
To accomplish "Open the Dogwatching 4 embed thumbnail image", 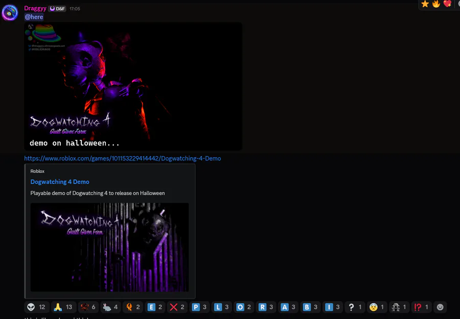I will pos(110,247).
